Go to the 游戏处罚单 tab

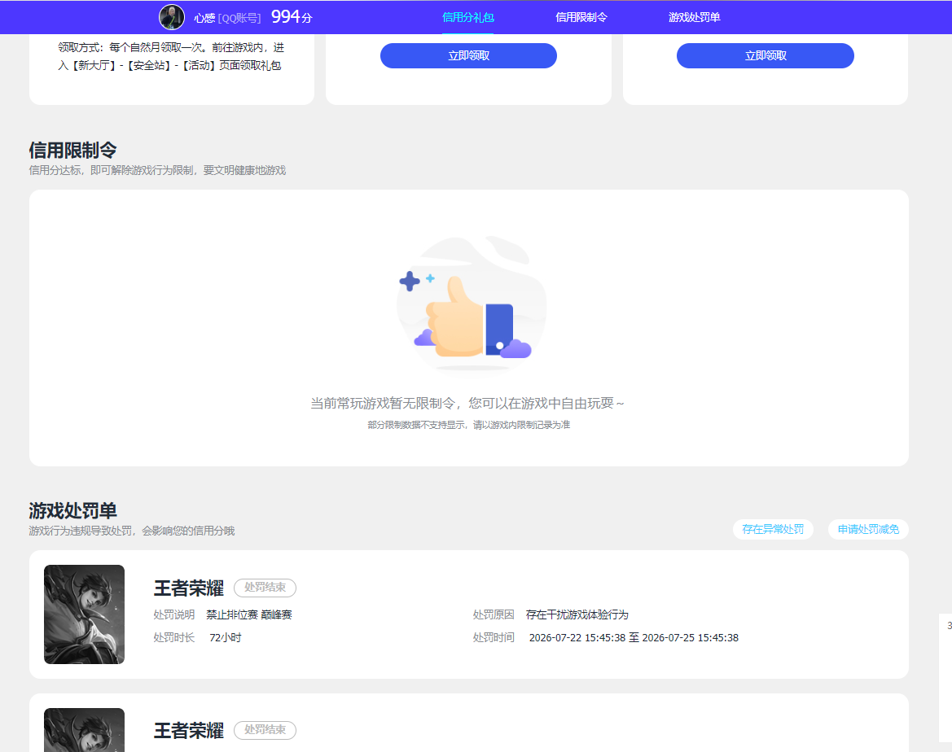694,18
